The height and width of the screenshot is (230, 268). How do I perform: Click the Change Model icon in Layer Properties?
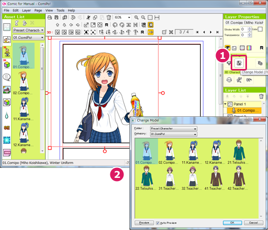[x=239, y=63]
